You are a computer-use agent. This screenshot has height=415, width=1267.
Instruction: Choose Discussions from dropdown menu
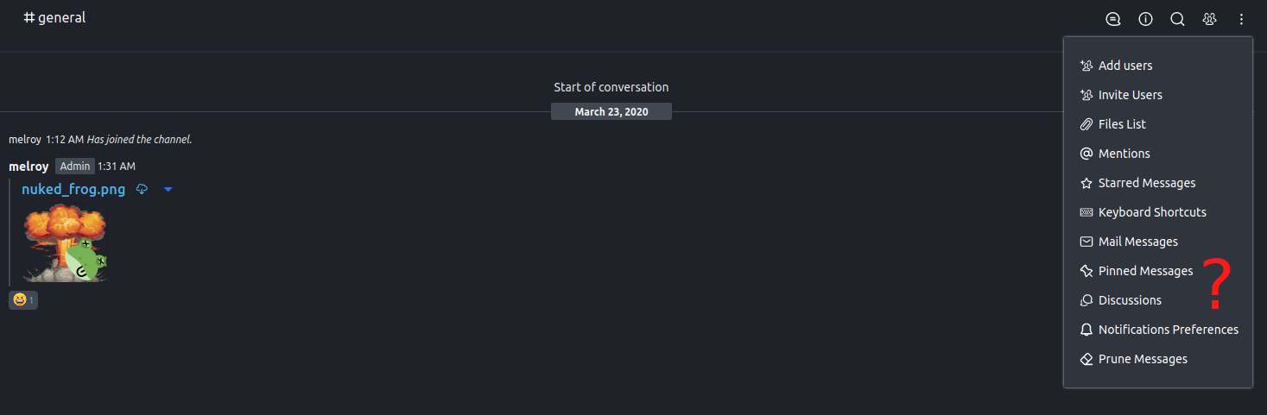click(x=1158, y=300)
